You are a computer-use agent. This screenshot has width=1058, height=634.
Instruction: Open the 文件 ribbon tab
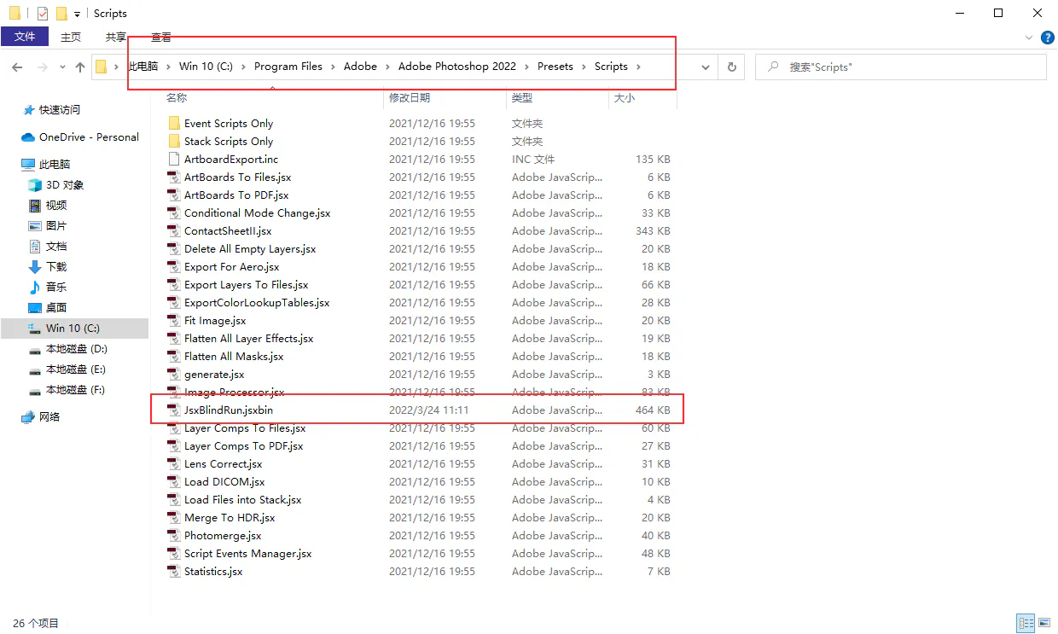[x=25, y=37]
